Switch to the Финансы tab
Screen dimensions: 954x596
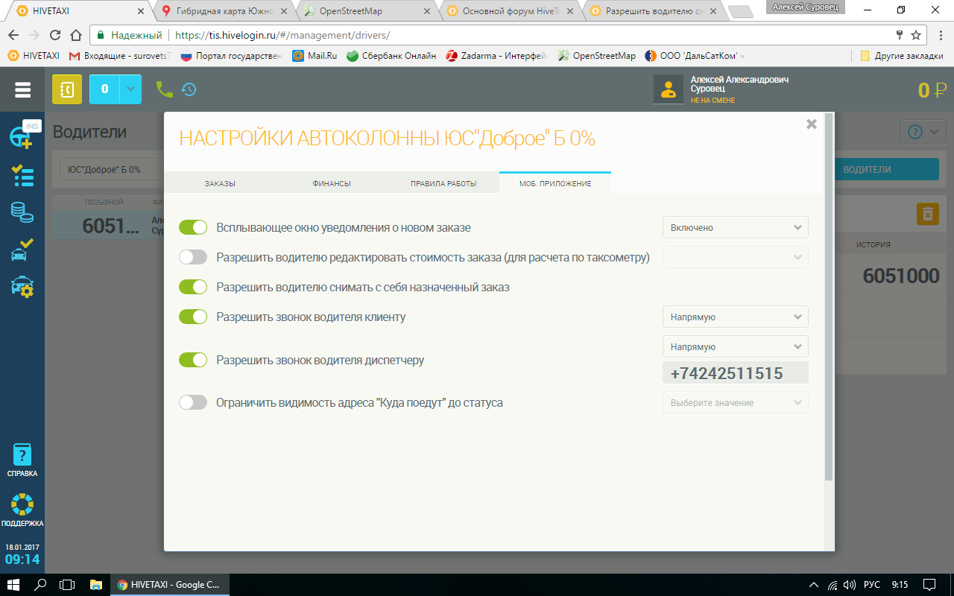332,183
